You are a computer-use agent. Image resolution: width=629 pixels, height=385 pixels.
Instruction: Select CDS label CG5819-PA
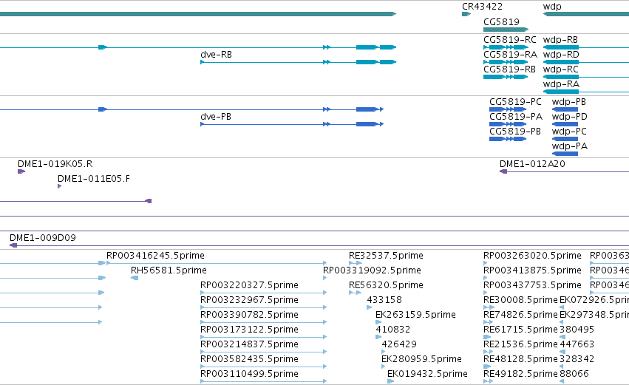click(x=516, y=117)
